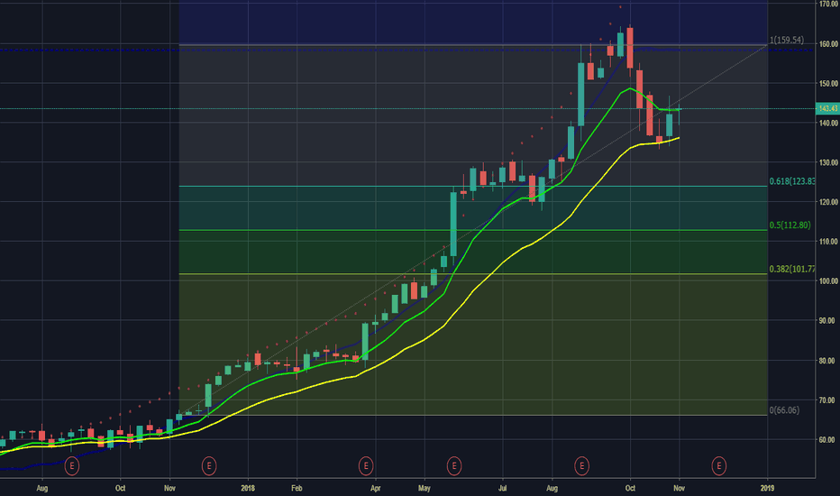Select the Fibonacci level label 0.382(101.77)
The width and height of the screenshot is (840, 496).
click(x=792, y=269)
